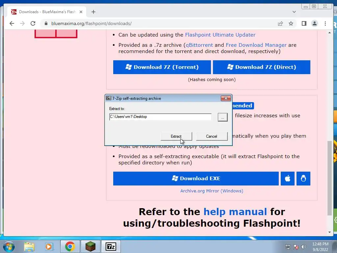Click the Extract button in 7-Zip dialog
The height and width of the screenshot is (253, 337).
tap(176, 136)
